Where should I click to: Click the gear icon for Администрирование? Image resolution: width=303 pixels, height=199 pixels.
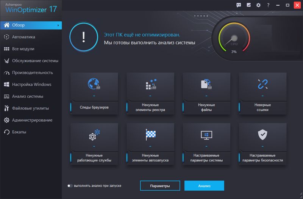[x=6, y=120]
